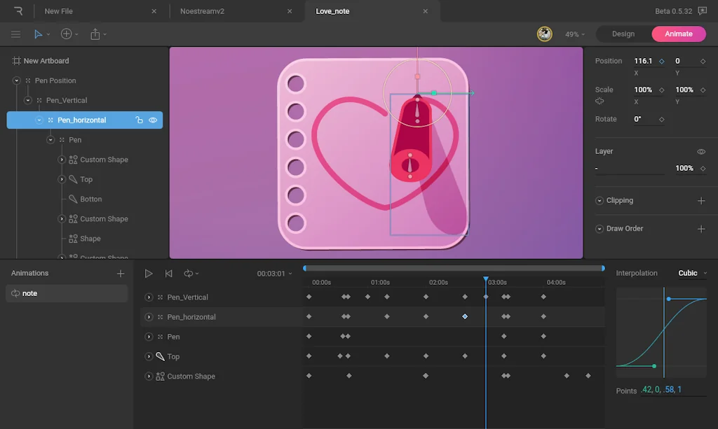Rewind timeline to the start
Image resolution: width=718 pixels, height=429 pixels.
(168, 274)
